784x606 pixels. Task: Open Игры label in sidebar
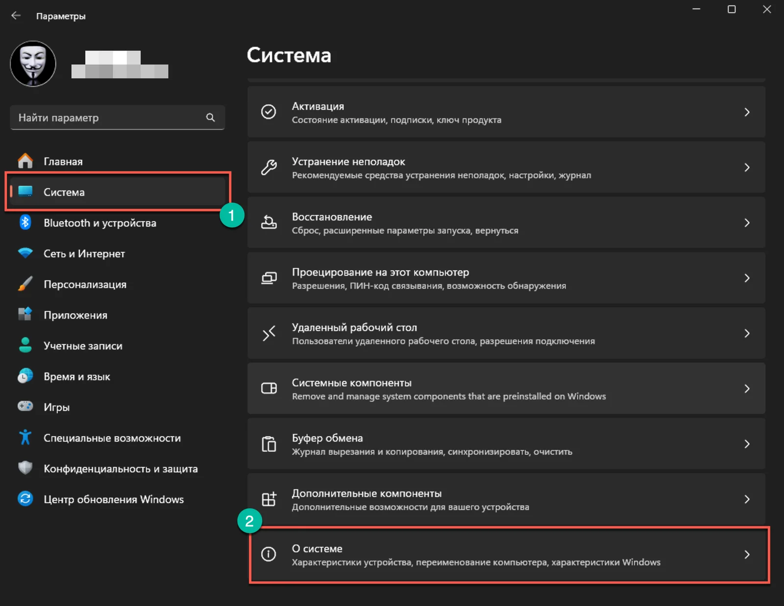pyautogui.click(x=56, y=407)
